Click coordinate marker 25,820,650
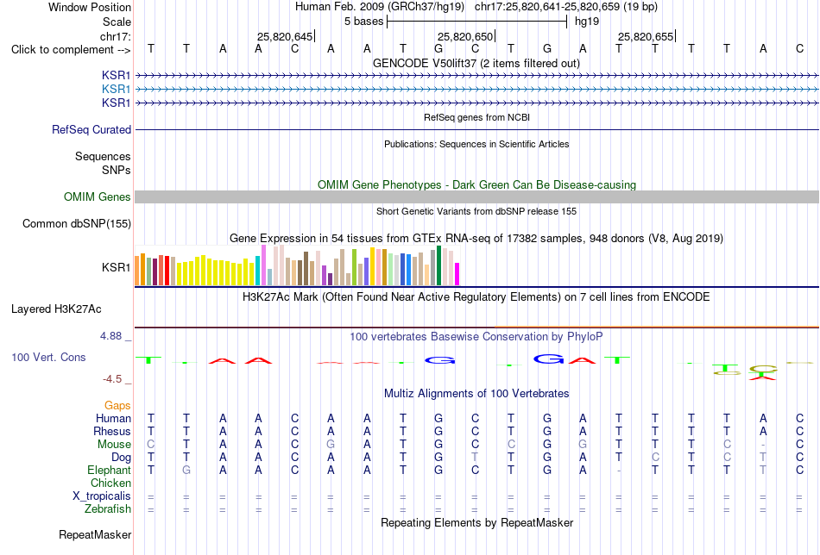The width and height of the screenshot is (820, 555). point(465,36)
